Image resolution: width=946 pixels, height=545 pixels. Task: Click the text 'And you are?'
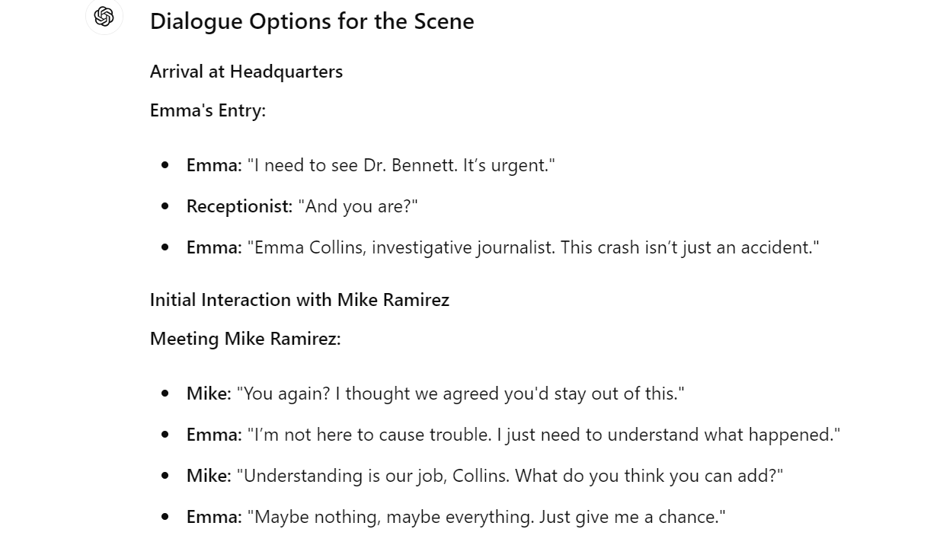tap(358, 206)
